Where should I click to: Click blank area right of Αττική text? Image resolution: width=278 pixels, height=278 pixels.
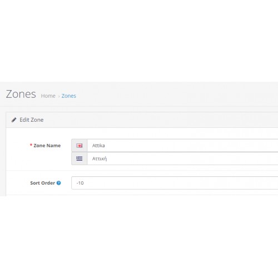point(191,158)
